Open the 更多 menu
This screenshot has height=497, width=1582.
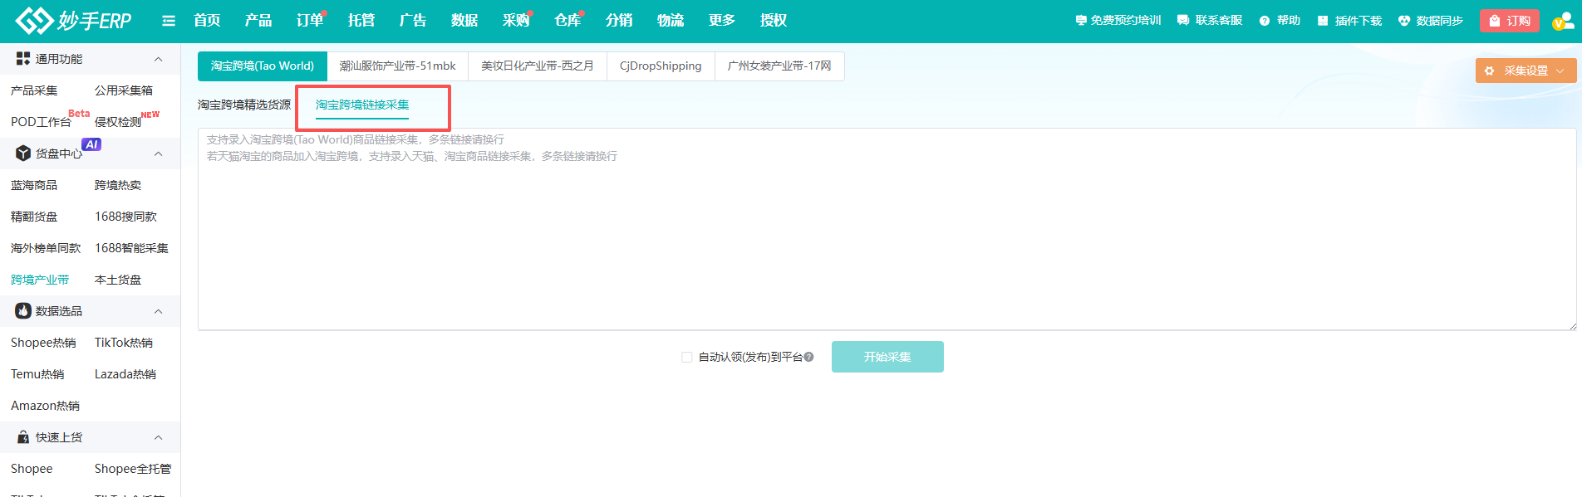(722, 21)
